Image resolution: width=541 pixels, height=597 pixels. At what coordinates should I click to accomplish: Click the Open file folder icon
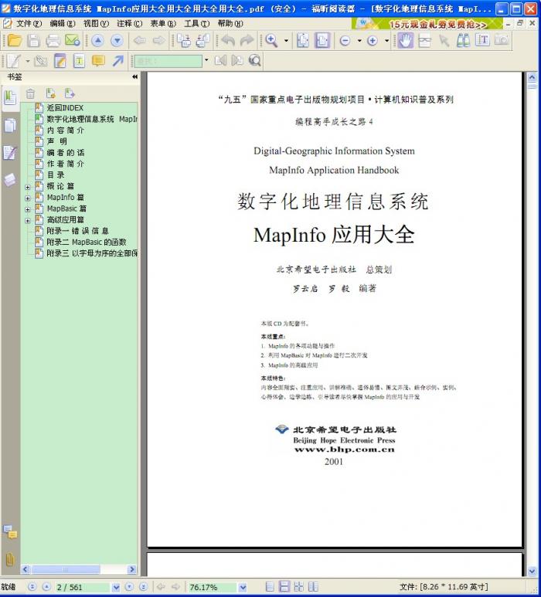pos(14,41)
